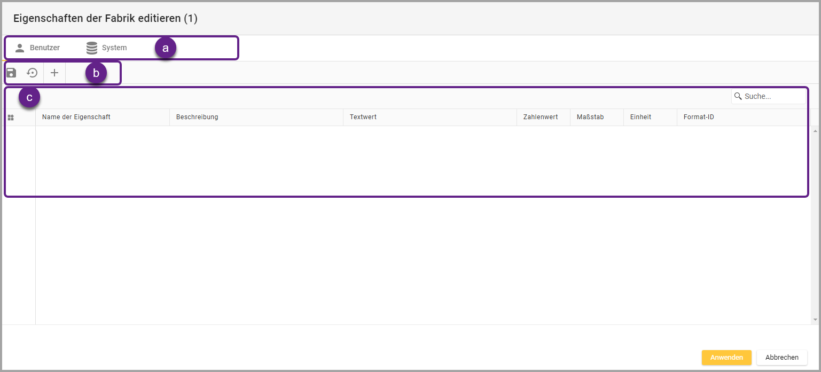Select the Einheit column header

click(x=640, y=117)
